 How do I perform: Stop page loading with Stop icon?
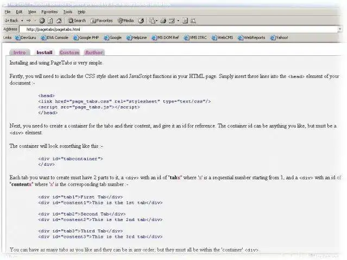42,21
